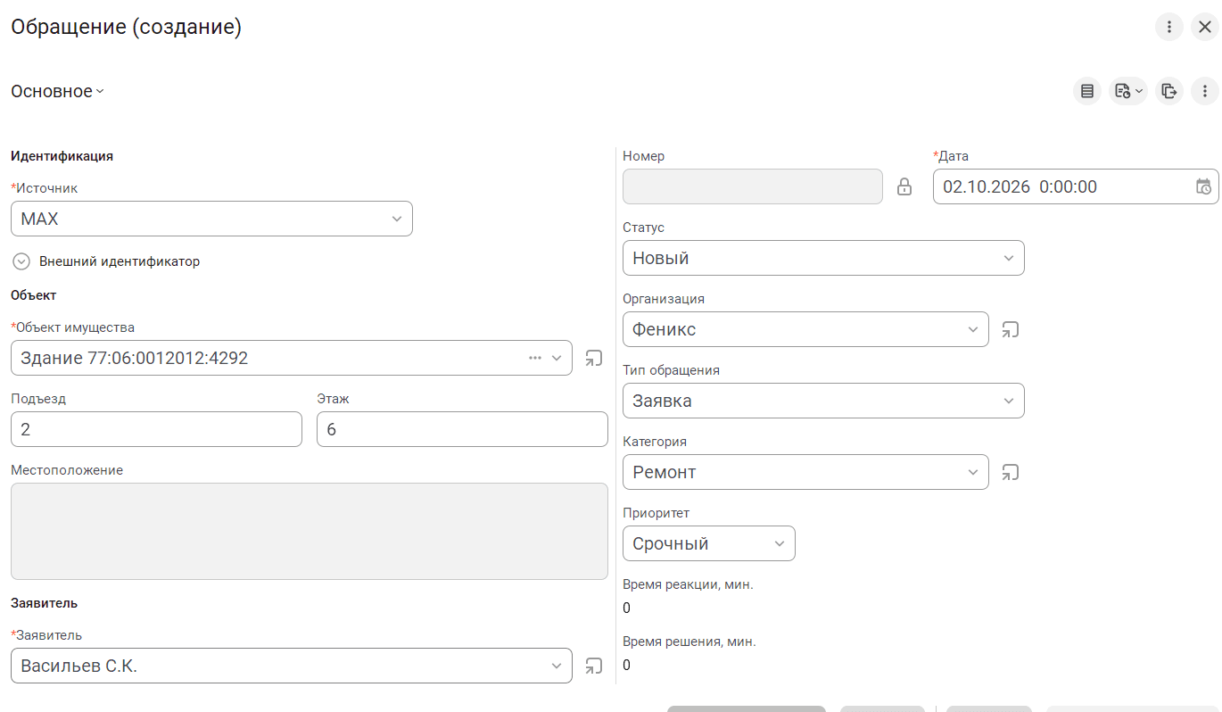Click the chevron arrow in Объект имущества field
The image size is (1222, 712).
click(557, 358)
